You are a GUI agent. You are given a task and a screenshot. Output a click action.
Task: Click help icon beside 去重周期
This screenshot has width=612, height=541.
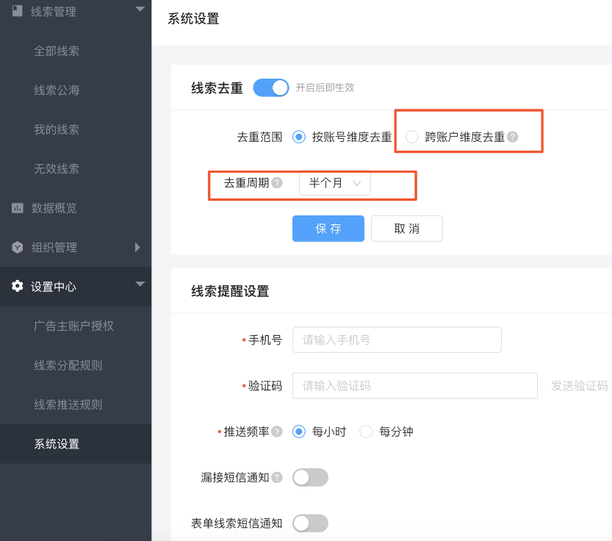pyautogui.click(x=277, y=183)
